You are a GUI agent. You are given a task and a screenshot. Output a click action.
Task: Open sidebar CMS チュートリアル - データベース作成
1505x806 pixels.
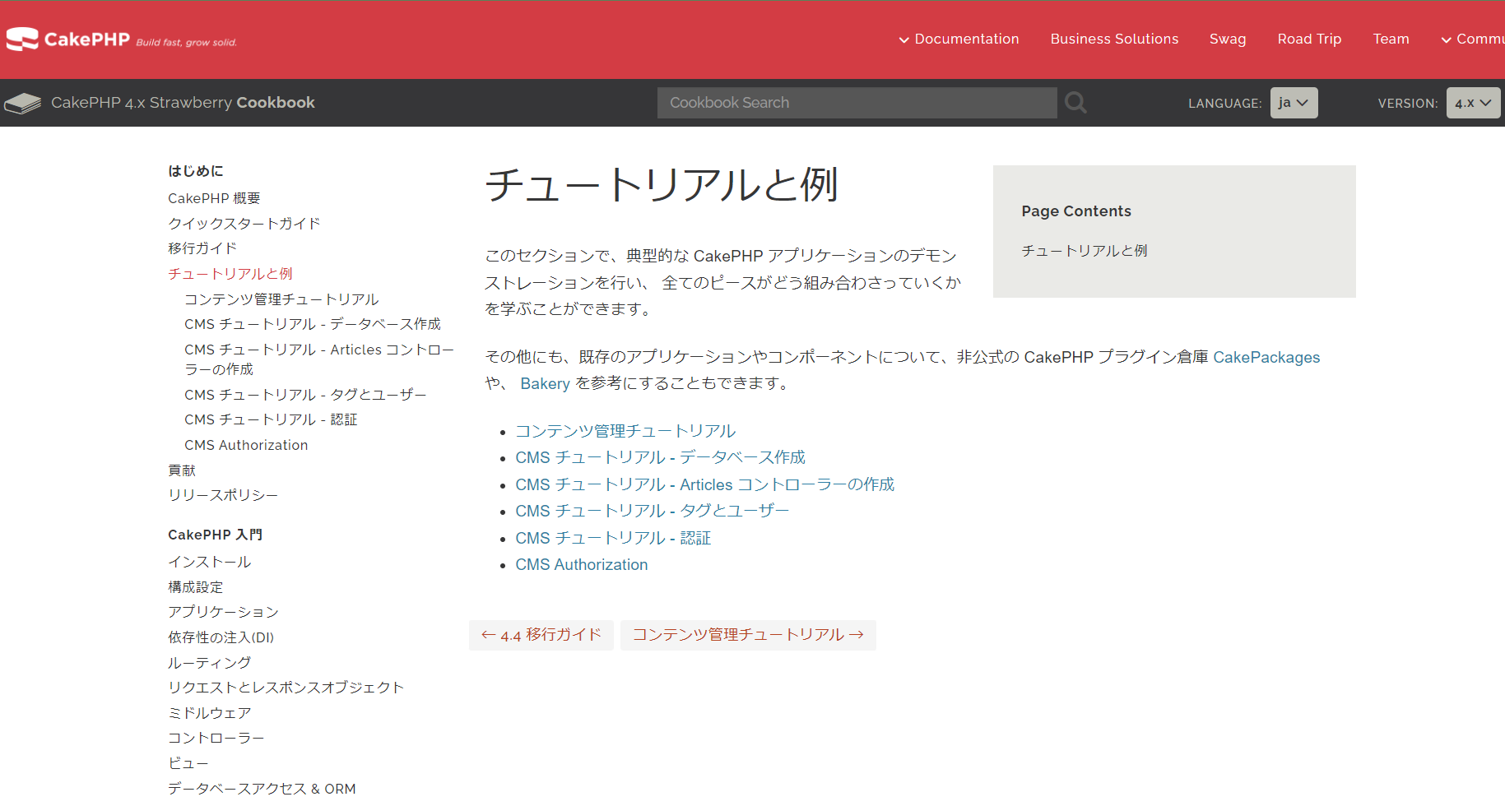[312, 324]
